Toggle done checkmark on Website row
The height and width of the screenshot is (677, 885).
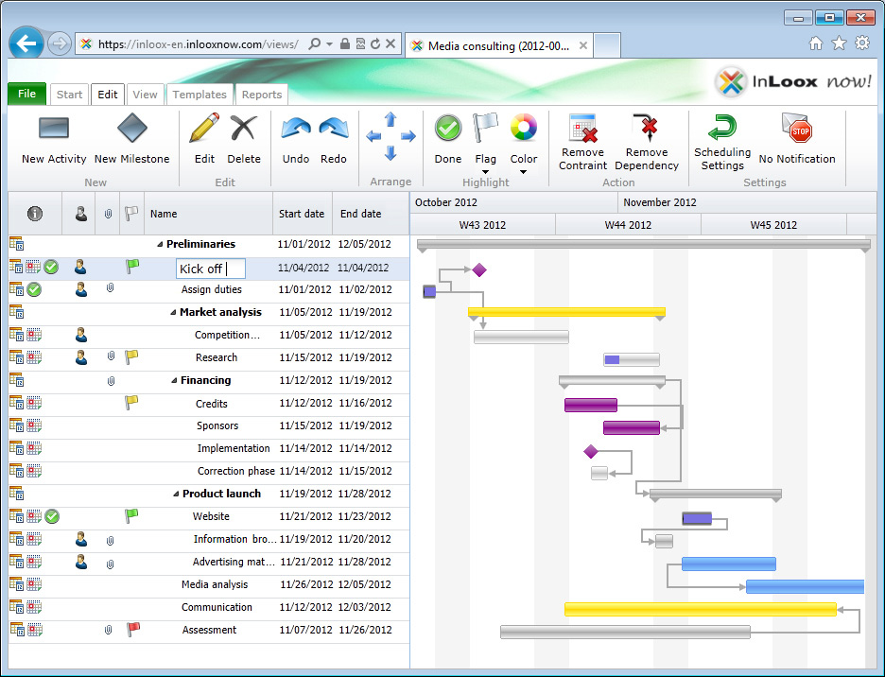[x=52, y=516]
